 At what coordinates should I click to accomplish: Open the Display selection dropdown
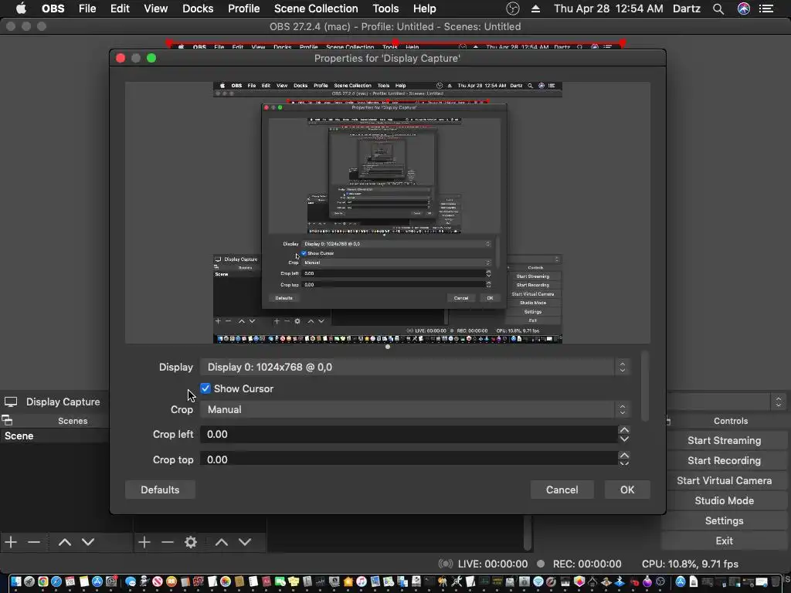415,367
